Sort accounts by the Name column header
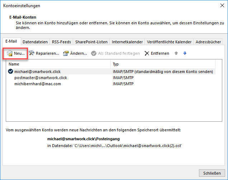 coord(57,64)
